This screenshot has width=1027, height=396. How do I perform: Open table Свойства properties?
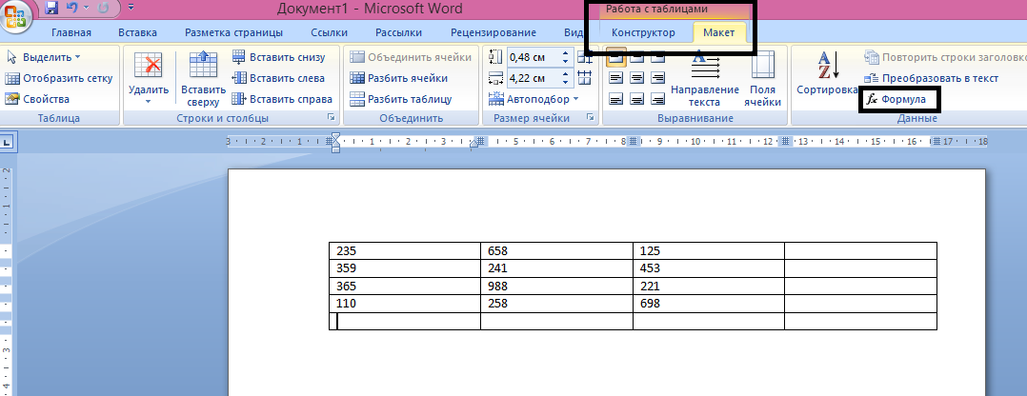tap(37, 99)
